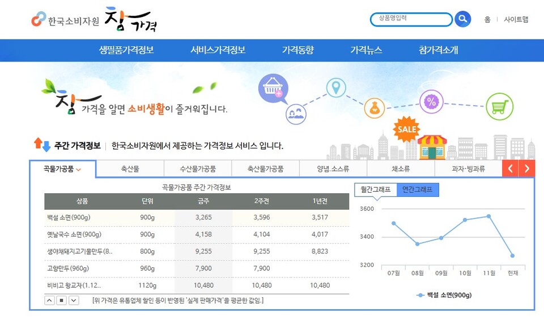This screenshot has width=544, height=321.
Task: Click the 2주전 column header
Action: (262, 201)
